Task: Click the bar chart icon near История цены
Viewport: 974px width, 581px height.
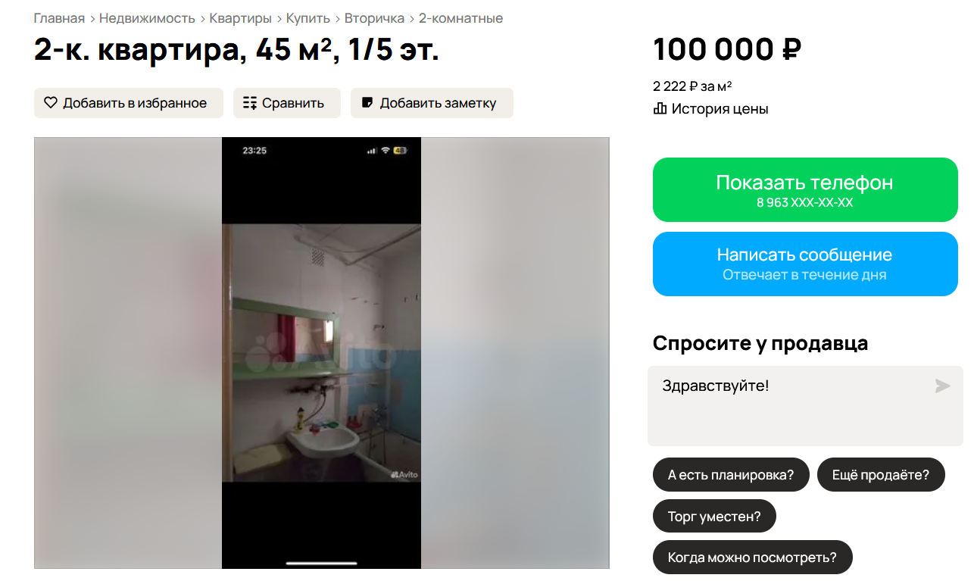Action: coord(660,108)
